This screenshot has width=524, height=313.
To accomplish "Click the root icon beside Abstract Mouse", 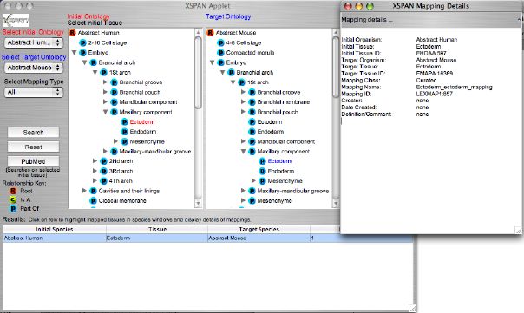I will coord(210,33).
